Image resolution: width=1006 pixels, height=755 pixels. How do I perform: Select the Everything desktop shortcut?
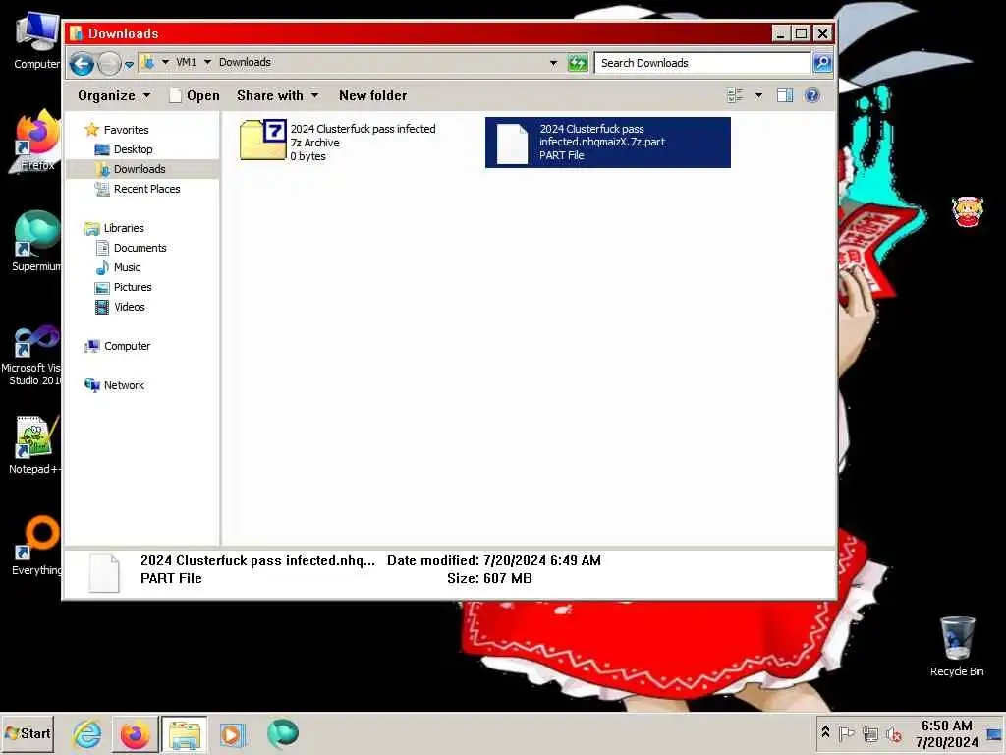pyautogui.click(x=36, y=546)
